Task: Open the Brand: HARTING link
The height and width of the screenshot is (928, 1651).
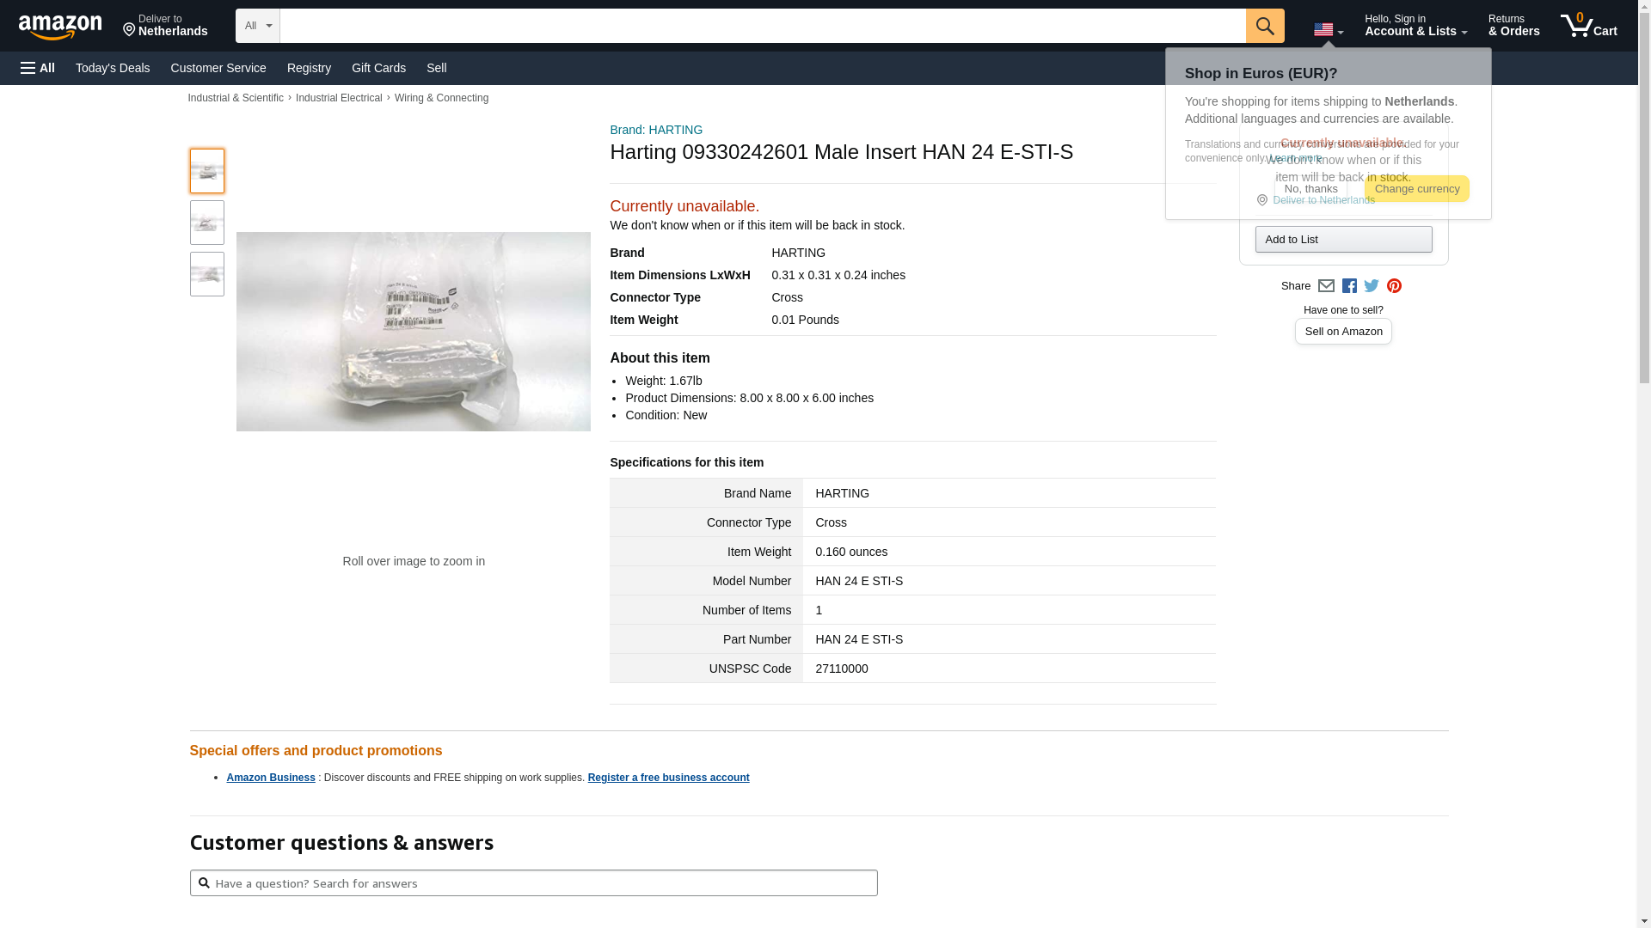Action: click(656, 130)
